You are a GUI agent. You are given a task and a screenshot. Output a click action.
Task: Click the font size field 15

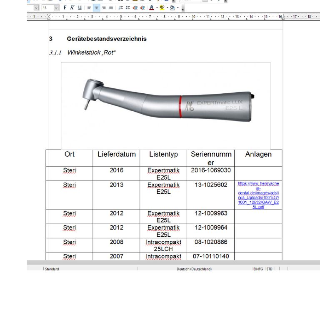point(48,8)
